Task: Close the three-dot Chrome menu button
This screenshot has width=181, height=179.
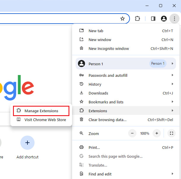Action: (x=175, y=19)
